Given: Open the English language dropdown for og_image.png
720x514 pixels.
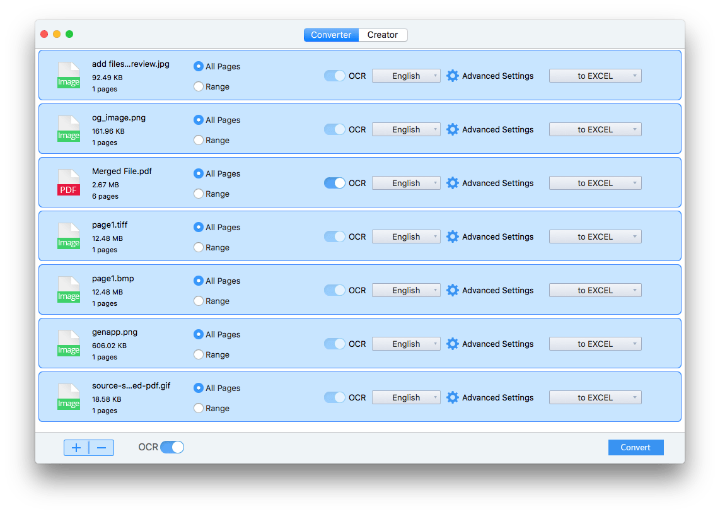Looking at the screenshot, I should coord(406,129).
